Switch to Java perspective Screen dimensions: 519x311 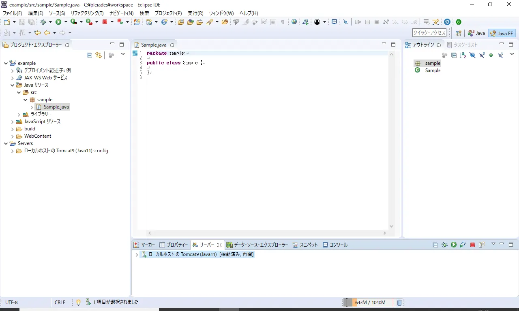click(x=476, y=33)
